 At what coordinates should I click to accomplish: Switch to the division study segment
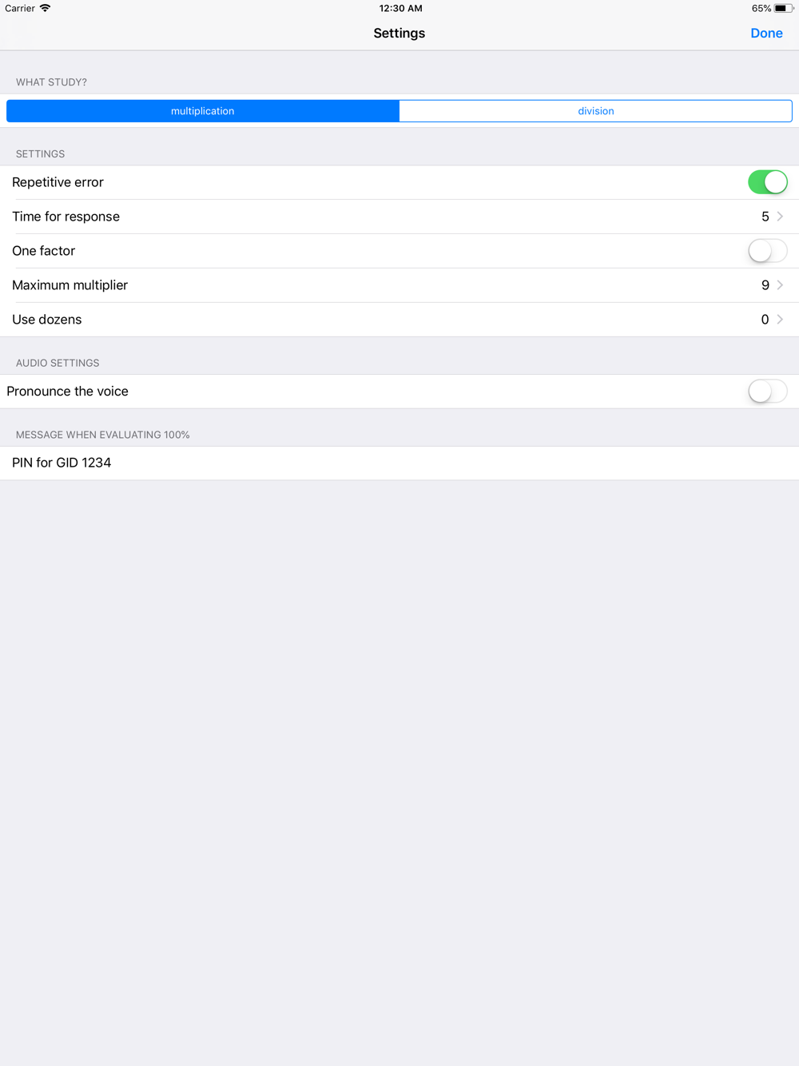pos(596,111)
